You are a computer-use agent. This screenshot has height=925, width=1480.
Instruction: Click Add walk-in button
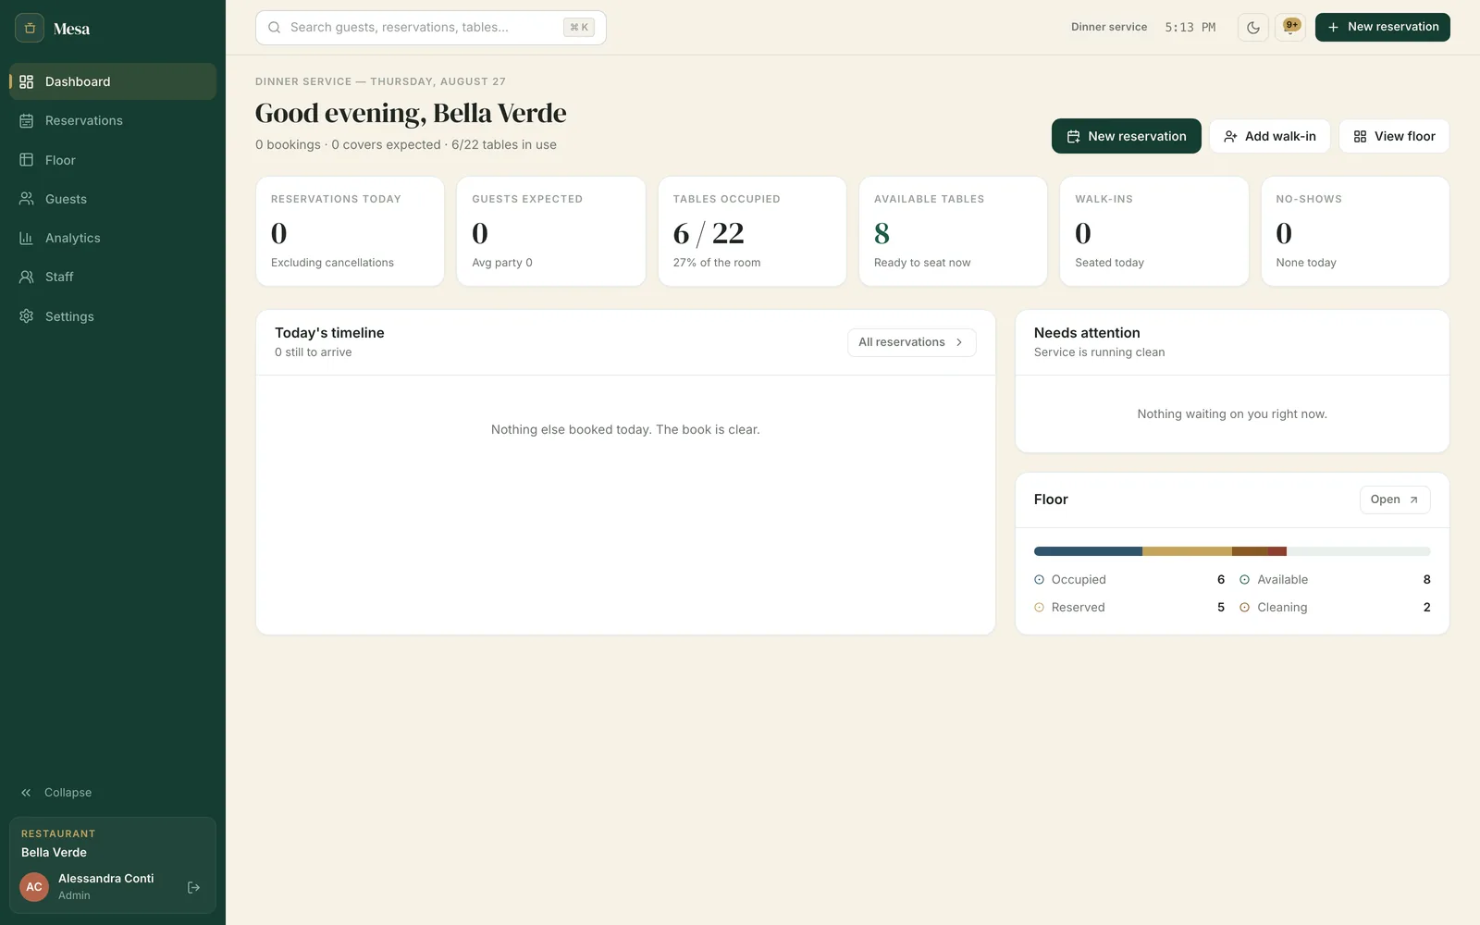tap(1270, 136)
